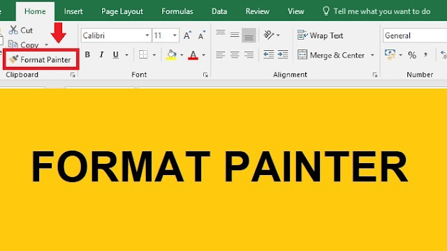Open accounting format dropdown arrow

[x=400, y=55]
